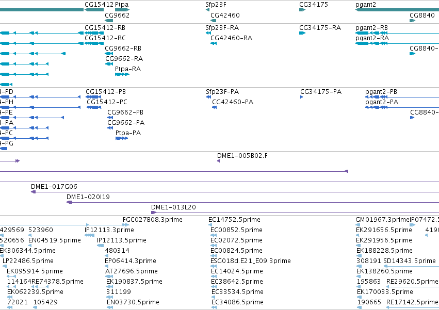This screenshot has width=439, height=310.
Task: Select the CG42460 gene label
Action: (225, 15)
